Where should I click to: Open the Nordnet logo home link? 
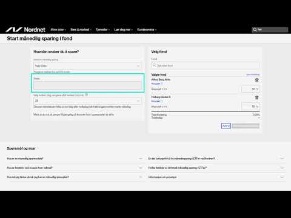click(x=25, y=30)
